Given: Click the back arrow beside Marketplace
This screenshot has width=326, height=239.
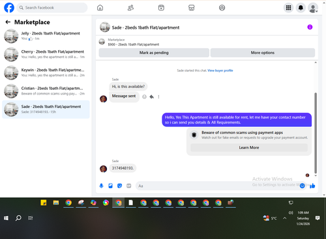Looking at the screenshot, I should coord(8,22).
